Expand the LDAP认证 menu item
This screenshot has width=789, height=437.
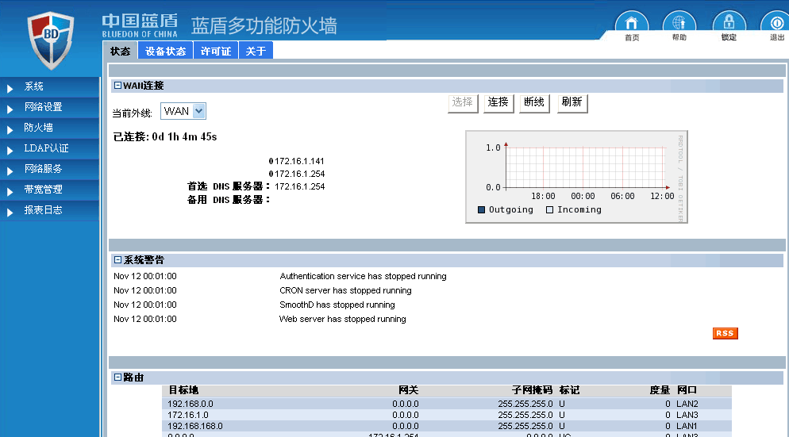click(50, 148)
